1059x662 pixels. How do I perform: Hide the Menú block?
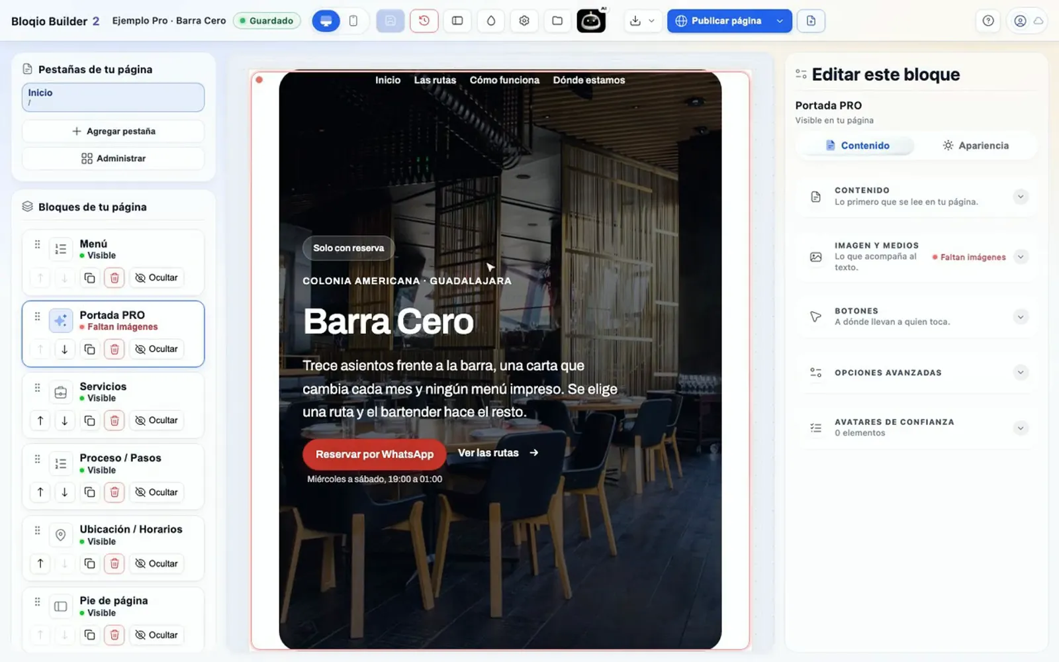[x=157, y=278]
